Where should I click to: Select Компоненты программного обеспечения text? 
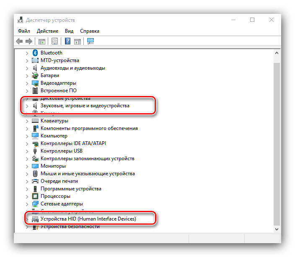coord(89,128)
